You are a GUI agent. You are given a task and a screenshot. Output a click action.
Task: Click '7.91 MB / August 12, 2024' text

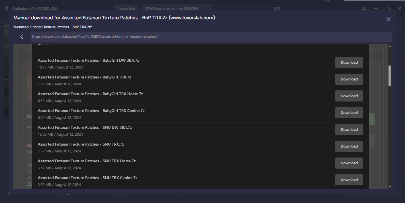point(59,84)
